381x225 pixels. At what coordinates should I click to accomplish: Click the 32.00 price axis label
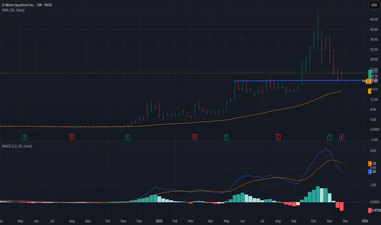pos(374,49)
